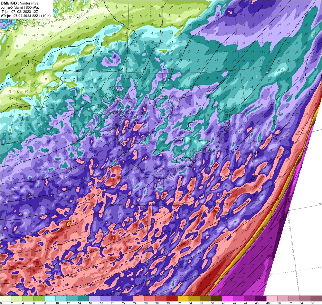Click the 30–32 m/s dark red legend swatch
Screen dimensions: 322x305
tap(172, 299)
